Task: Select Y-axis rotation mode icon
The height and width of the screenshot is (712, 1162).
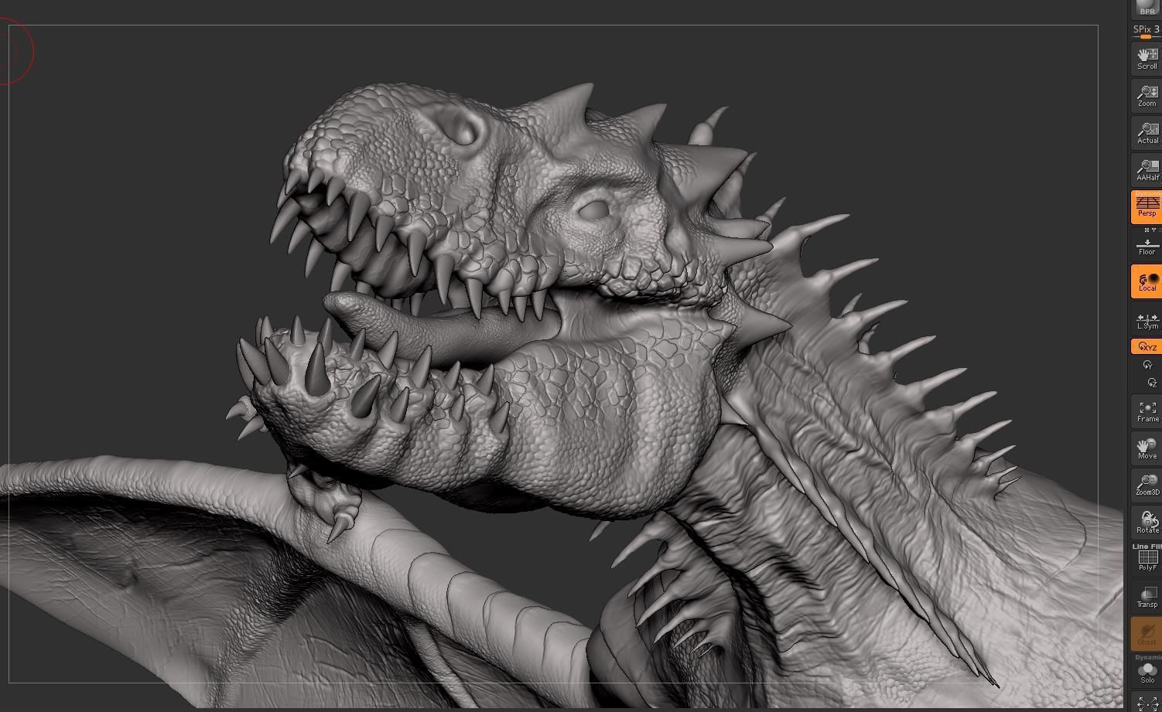Action: (1148, 365)
